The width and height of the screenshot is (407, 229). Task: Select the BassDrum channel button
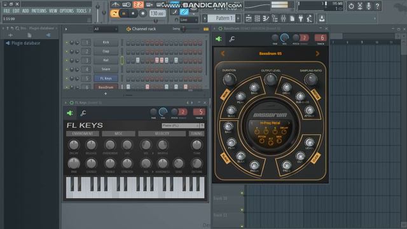coord(106,87)
